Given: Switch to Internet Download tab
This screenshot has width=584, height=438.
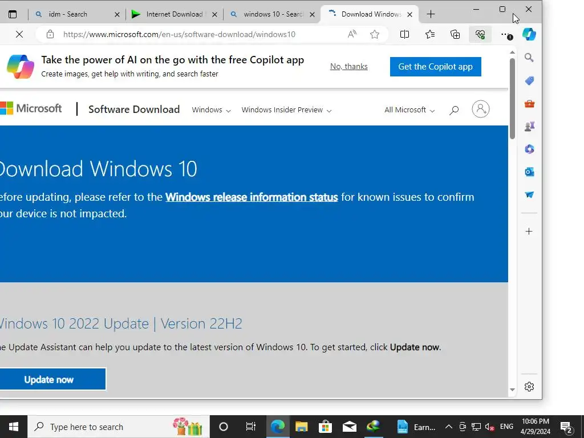Looking at the screenshot, I should tap(173, 14).
